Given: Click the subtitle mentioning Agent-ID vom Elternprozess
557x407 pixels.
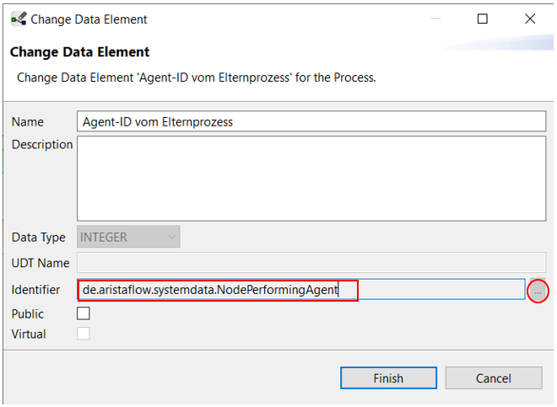Looking at the screenshot, I should [197, 78].
